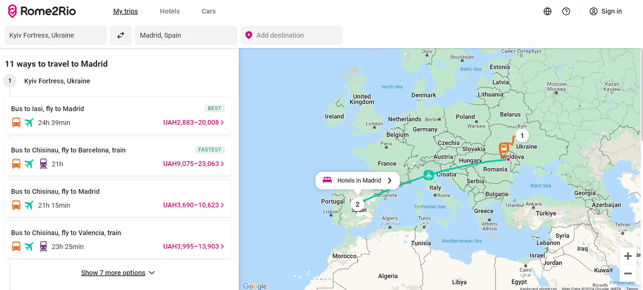The height and width of the screenshot is (290, 643).
Task: Click the '23h 25min' duration
Action: (67, 247)
